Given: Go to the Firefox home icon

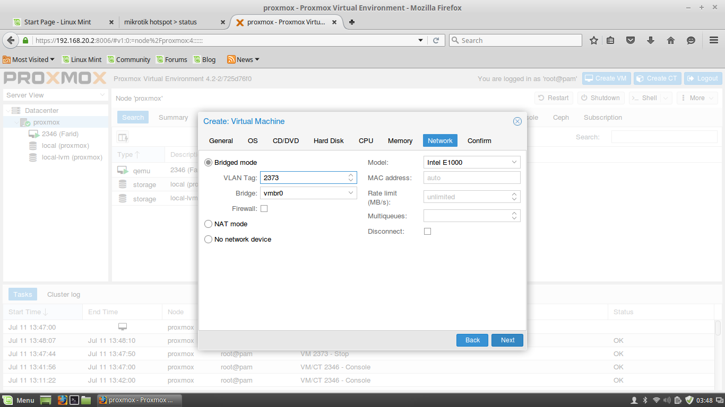Looking at the screenshot, I should 671,40.
